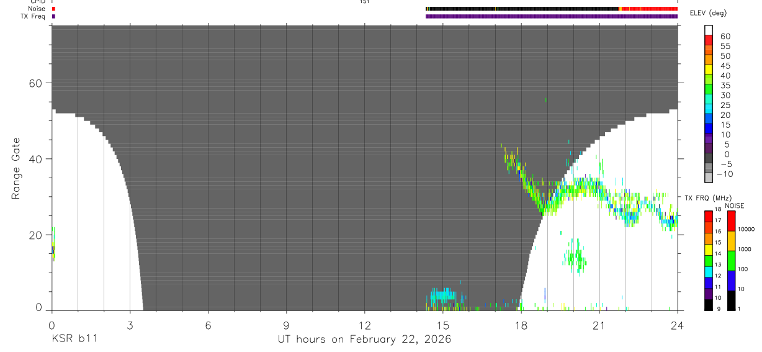Click the '40' tick on Range Gate axis
The height and width of the screenshot is (352, 762).
coord(36,159)
